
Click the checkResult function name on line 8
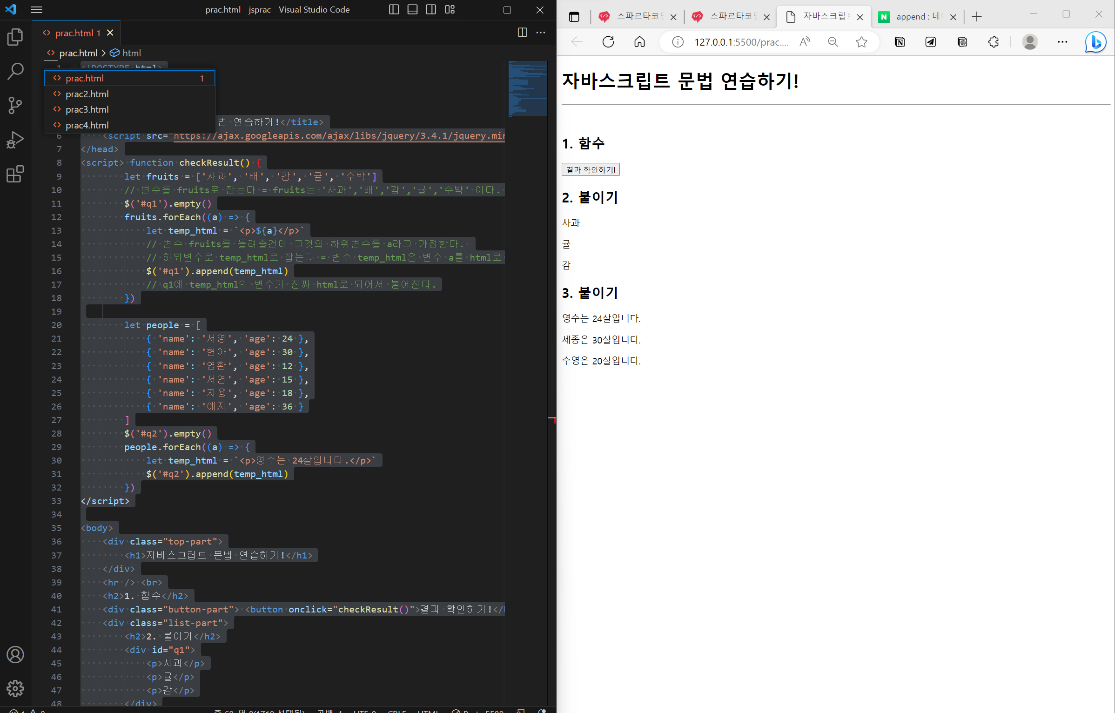coord(208,163)
